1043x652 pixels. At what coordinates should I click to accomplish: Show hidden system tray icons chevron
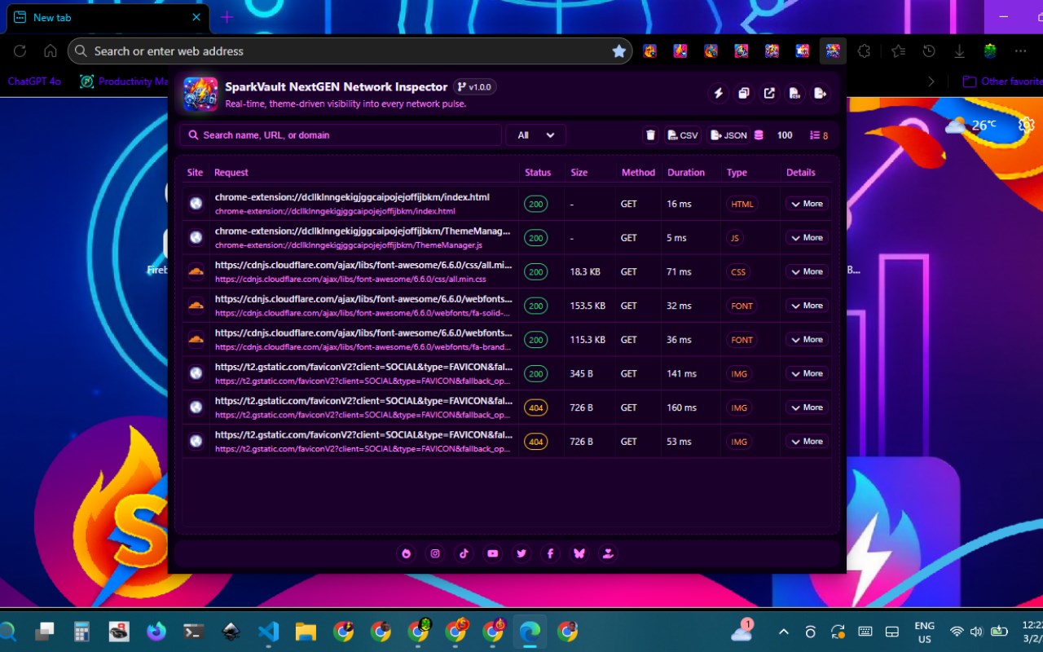point(783,631)
